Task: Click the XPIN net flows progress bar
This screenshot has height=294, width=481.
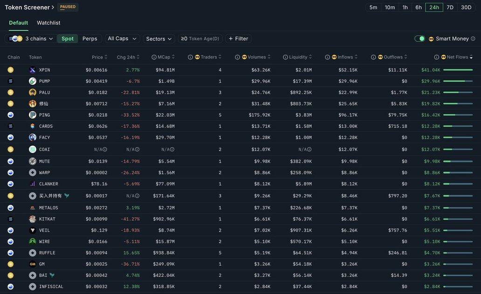Action: coord(458,70)
